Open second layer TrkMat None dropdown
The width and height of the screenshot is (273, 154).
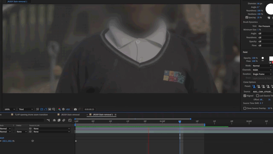click(22, 132)
